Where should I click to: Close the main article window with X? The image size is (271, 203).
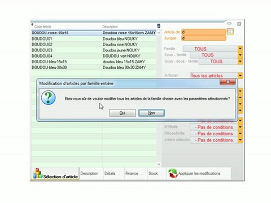click(239, 24)
